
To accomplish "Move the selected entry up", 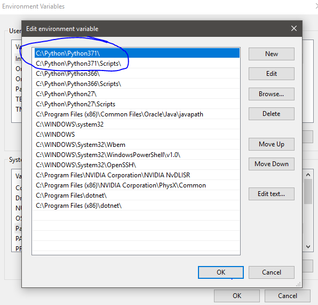I will click(x=272, y=144).
